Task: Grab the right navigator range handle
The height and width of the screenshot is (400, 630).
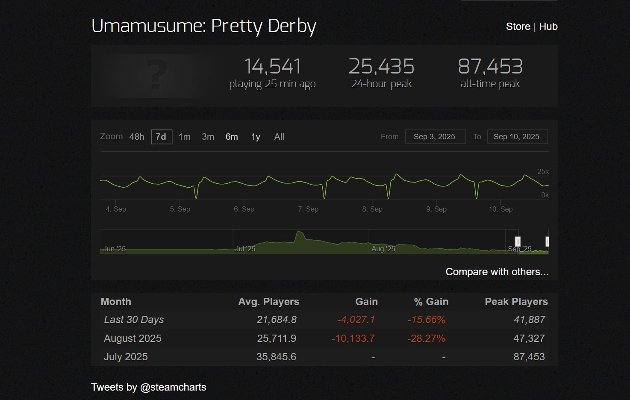Action: [x=547, y=242]
